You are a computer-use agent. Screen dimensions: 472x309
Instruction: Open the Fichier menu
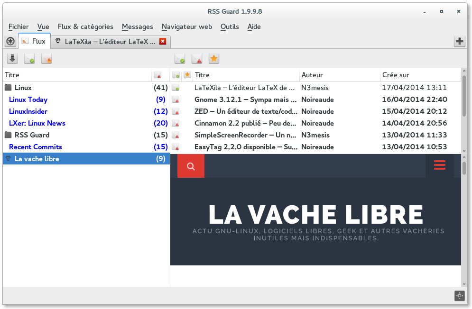point(19,27)
